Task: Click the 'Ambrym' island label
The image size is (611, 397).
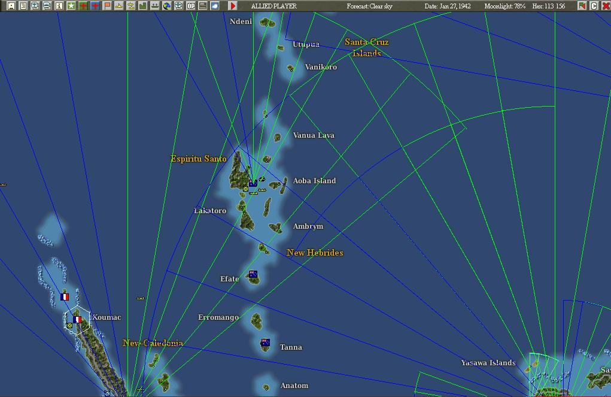Action: tap(308, 226)
